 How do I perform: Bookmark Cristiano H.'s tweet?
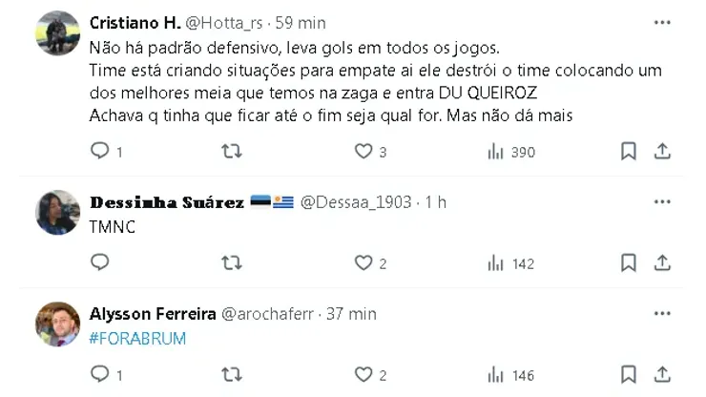[628, 151]
